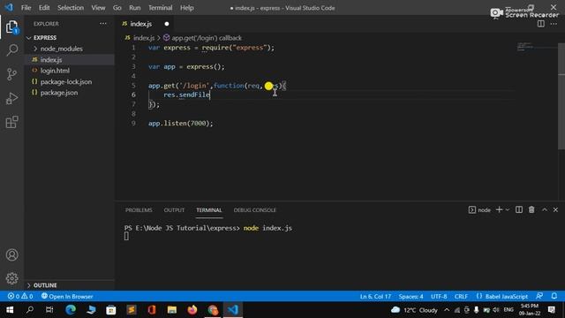The height and width of the screenshot is (318, 565).
Task: Open Chrome from taskbar
Action: [213, 310]
